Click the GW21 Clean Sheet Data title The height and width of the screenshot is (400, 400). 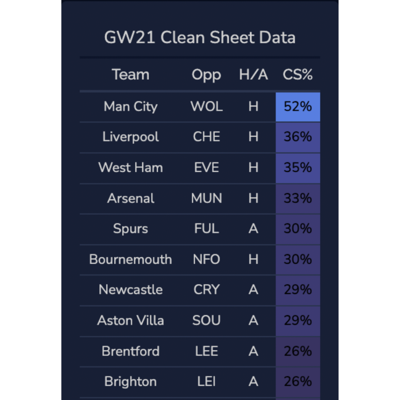click(200, 38)
